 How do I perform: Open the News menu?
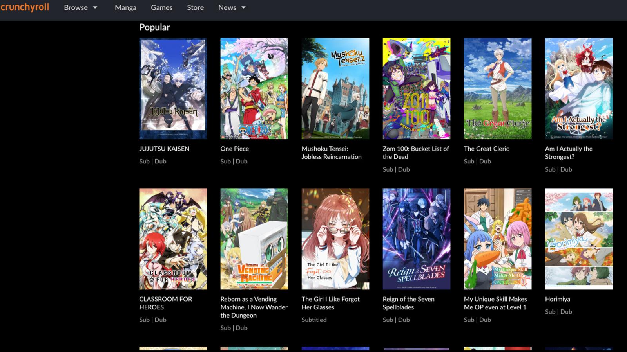227,7
